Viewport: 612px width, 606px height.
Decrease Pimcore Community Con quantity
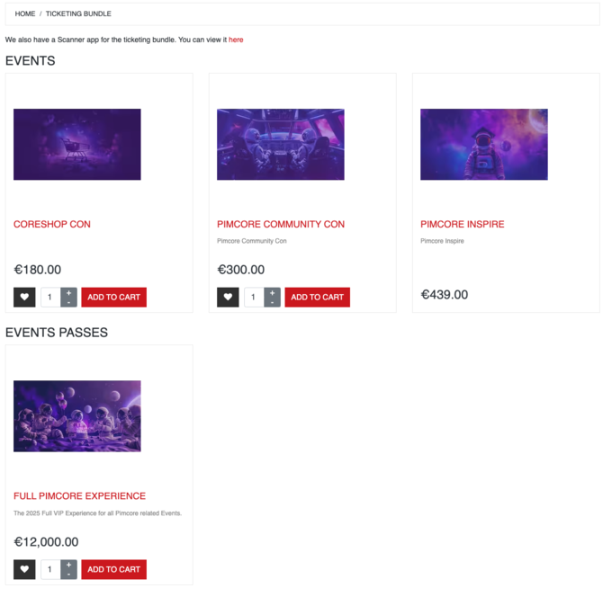273,302
